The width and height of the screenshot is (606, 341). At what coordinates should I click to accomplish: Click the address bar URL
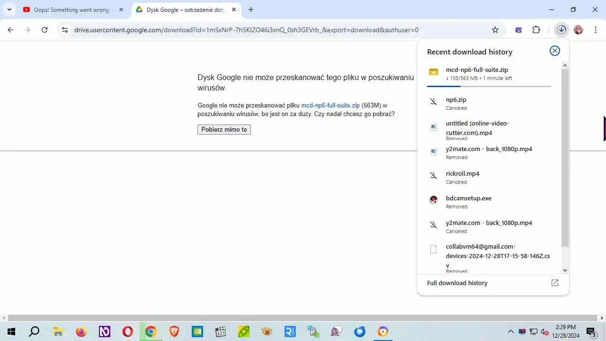click(246, 30)
